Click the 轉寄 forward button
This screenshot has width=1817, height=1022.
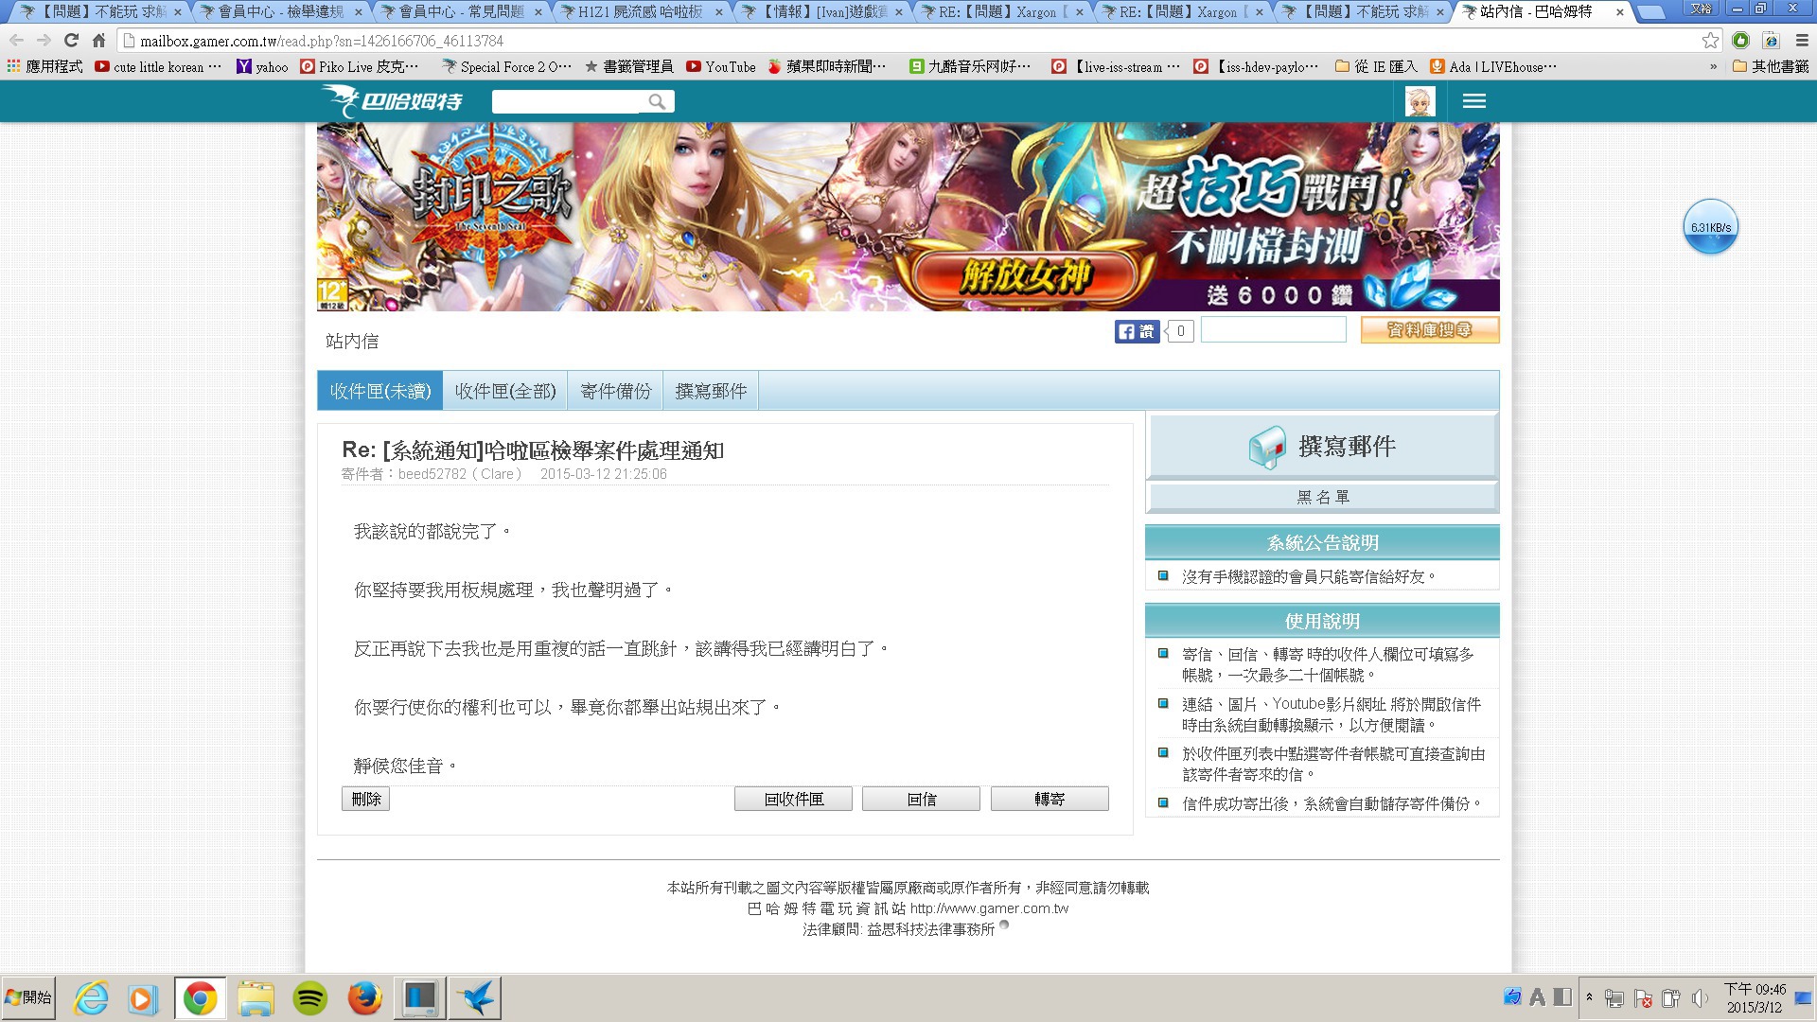pos(1049,800)
